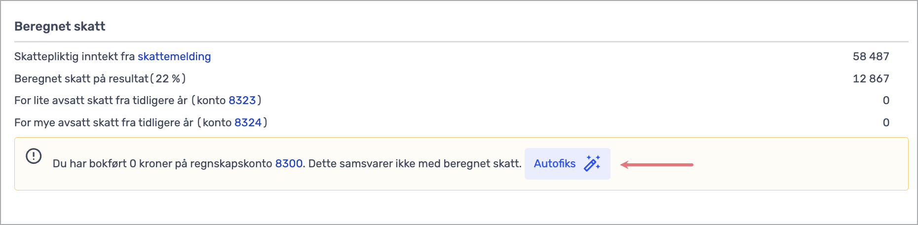The width and height of the screenshot is (918, 225).
Task: Open account 8323 link
Action: [242, 101]
